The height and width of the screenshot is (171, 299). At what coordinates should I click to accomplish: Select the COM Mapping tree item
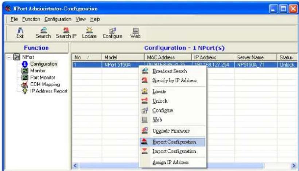pos(45,84)
